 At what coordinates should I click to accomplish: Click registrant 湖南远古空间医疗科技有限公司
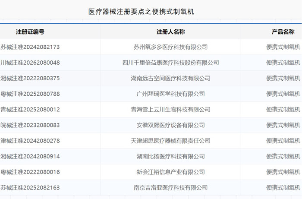tap(170, 78)
